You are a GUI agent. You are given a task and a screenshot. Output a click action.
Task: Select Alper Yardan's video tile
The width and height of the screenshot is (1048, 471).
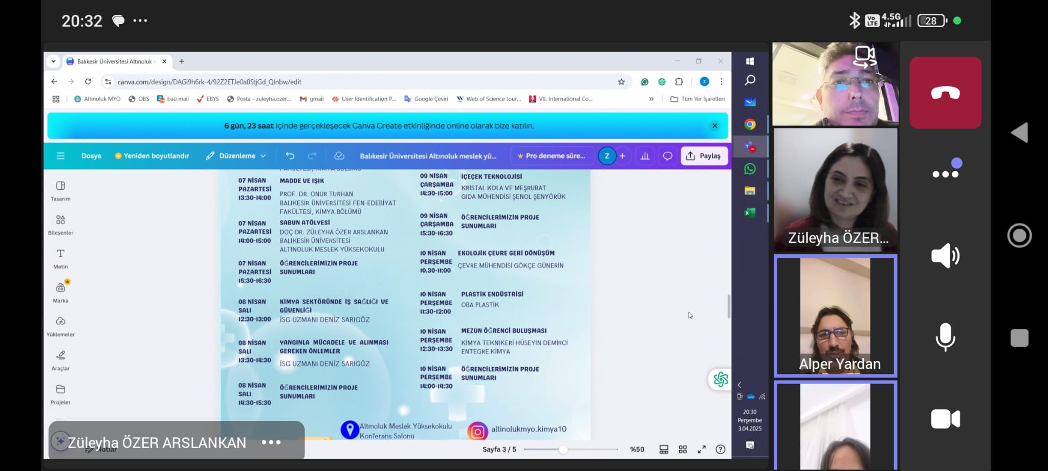(x=835, y=316)
